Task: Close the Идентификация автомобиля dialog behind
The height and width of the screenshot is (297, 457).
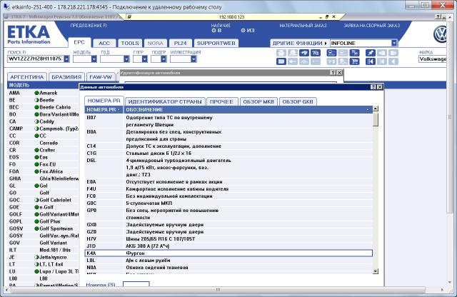Action: (339, 73)
